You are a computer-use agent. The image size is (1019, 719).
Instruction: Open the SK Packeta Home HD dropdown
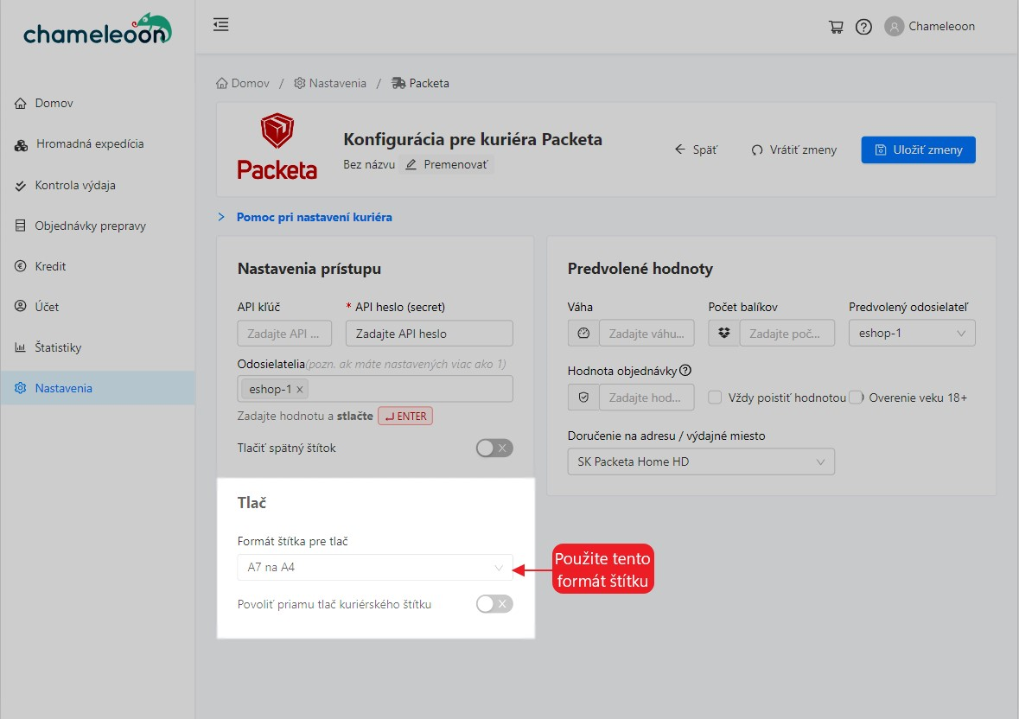point(701,462)
